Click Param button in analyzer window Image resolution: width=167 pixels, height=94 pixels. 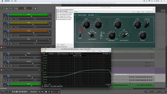(x=93, y=51)
